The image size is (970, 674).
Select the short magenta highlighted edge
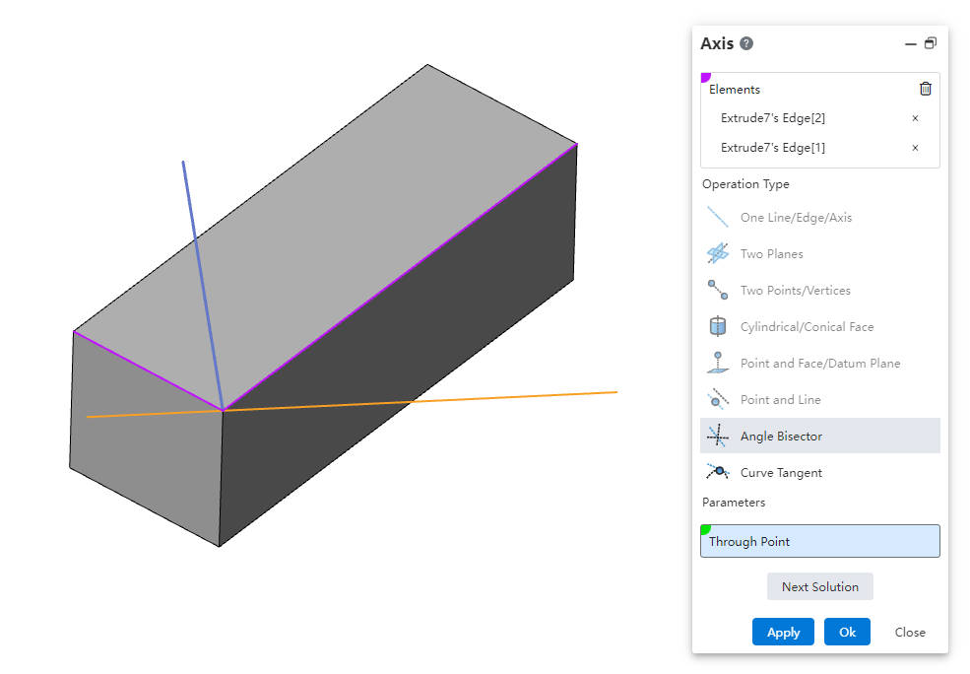pos(148,371)
